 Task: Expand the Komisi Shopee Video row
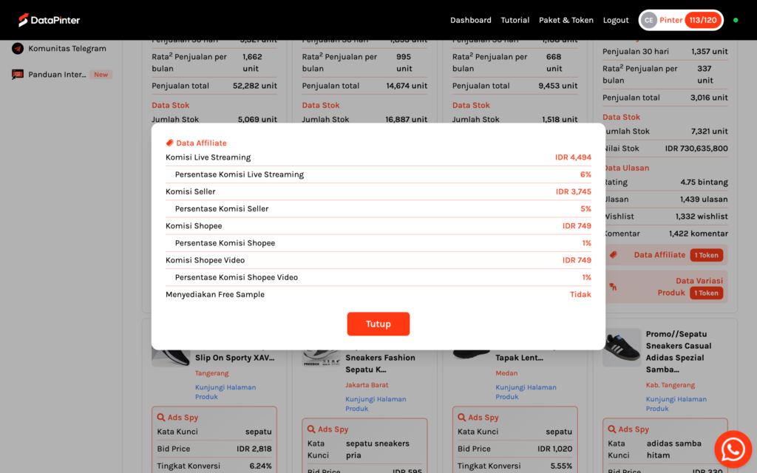[x=378, y=260]
